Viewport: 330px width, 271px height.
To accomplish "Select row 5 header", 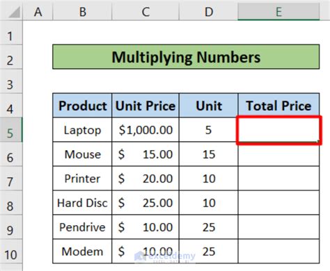I will pyautogui.click(x=11, y=130).
